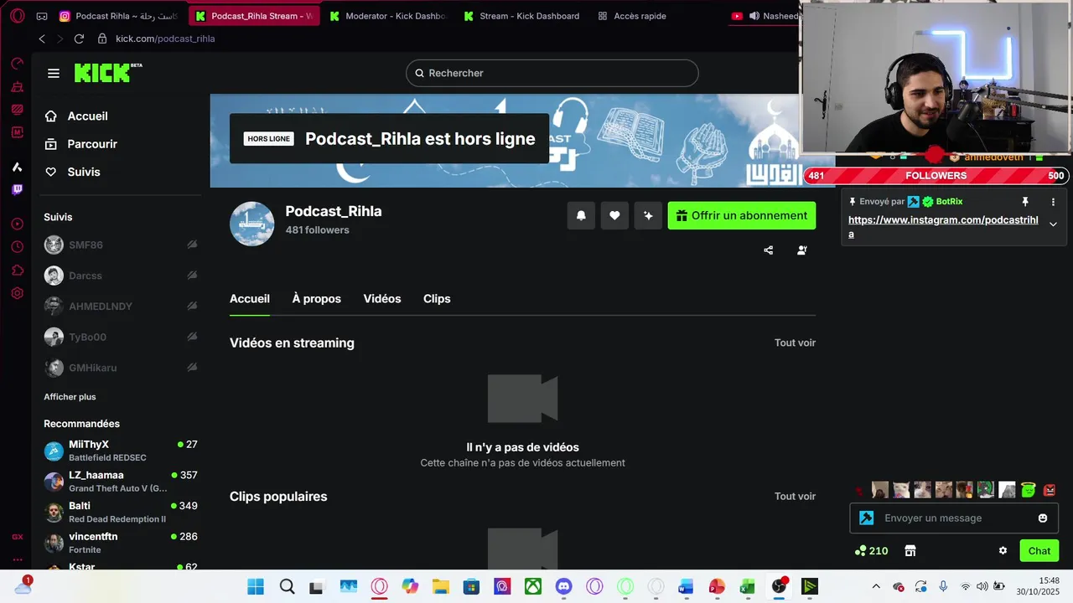Switch to the À propos tab
This screenshot has height=603, width=1073.
pyautogui.click(x=317, y=299)
